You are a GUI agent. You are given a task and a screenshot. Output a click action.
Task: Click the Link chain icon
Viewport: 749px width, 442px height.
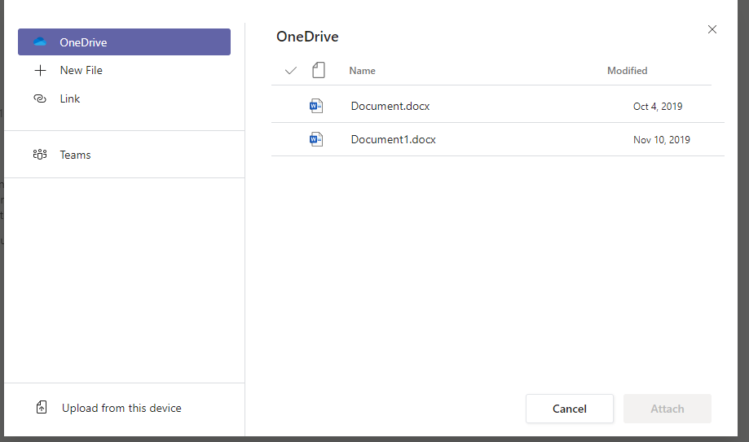[x=40, y=98]
